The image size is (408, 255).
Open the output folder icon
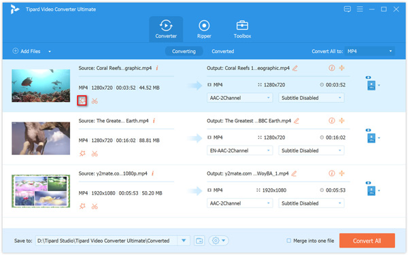point(199,241)
